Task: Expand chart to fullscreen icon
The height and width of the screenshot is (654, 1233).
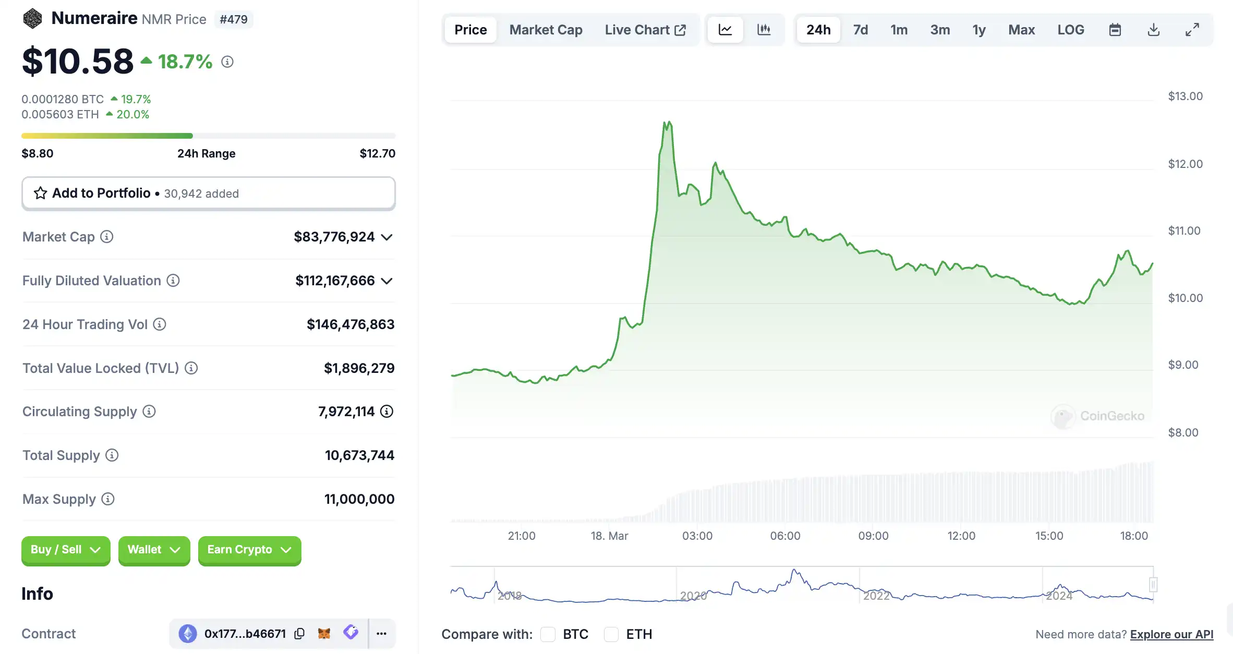Action: (x=1192, y=30)
